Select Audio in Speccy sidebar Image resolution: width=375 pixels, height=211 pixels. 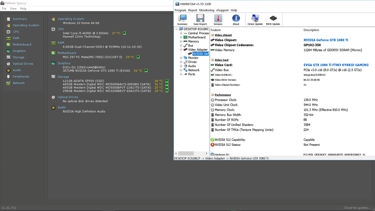[x=17, y=70]
